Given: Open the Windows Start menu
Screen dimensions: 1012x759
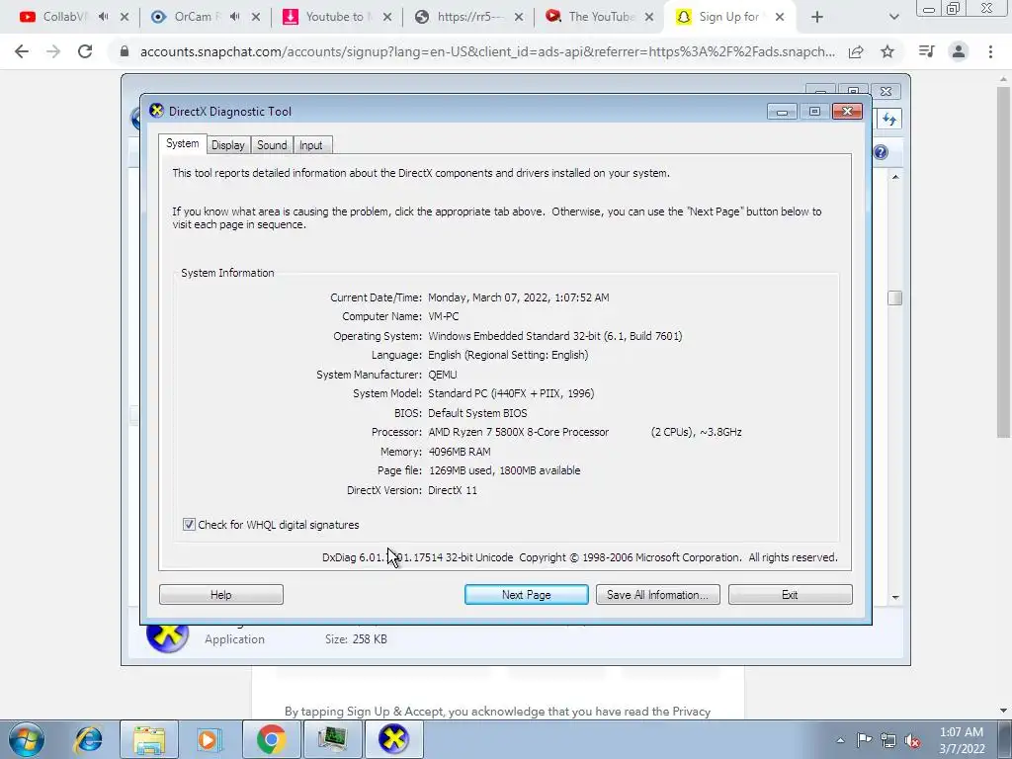Looking at the screenshot, I should [27, 739].
